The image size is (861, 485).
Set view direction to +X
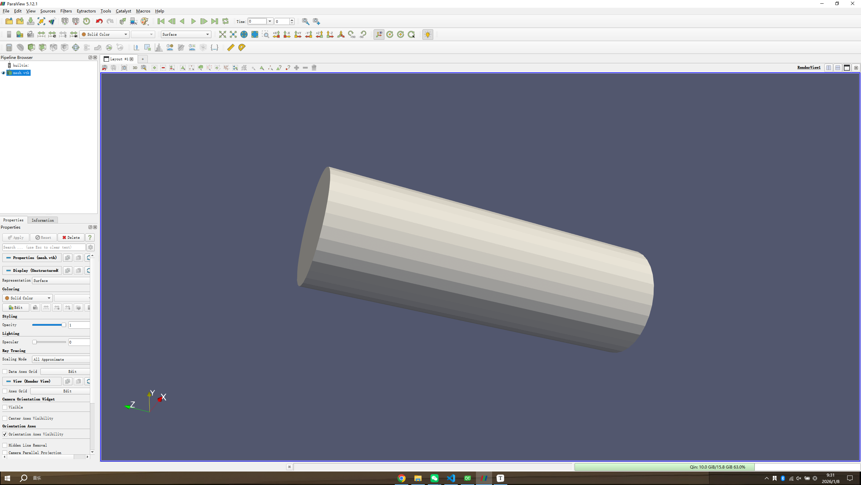(x=276, y=34)
